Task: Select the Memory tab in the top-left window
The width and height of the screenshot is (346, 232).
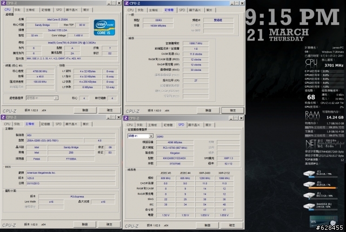Action: [x=46, y=10]
